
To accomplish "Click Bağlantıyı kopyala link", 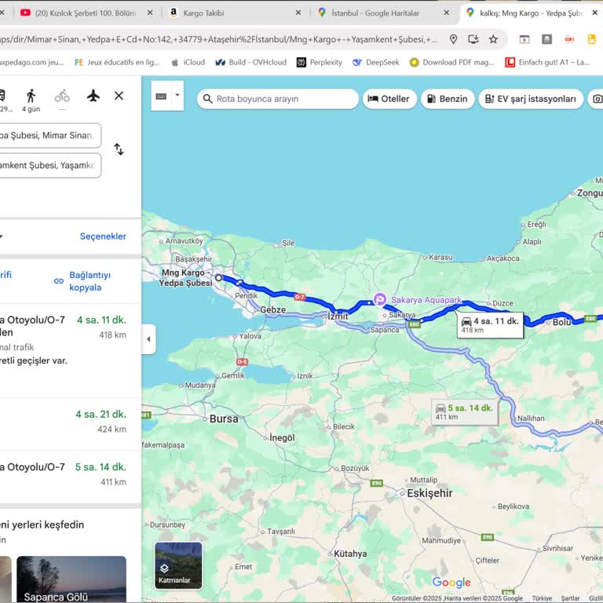I will click(x=90, y=281).
